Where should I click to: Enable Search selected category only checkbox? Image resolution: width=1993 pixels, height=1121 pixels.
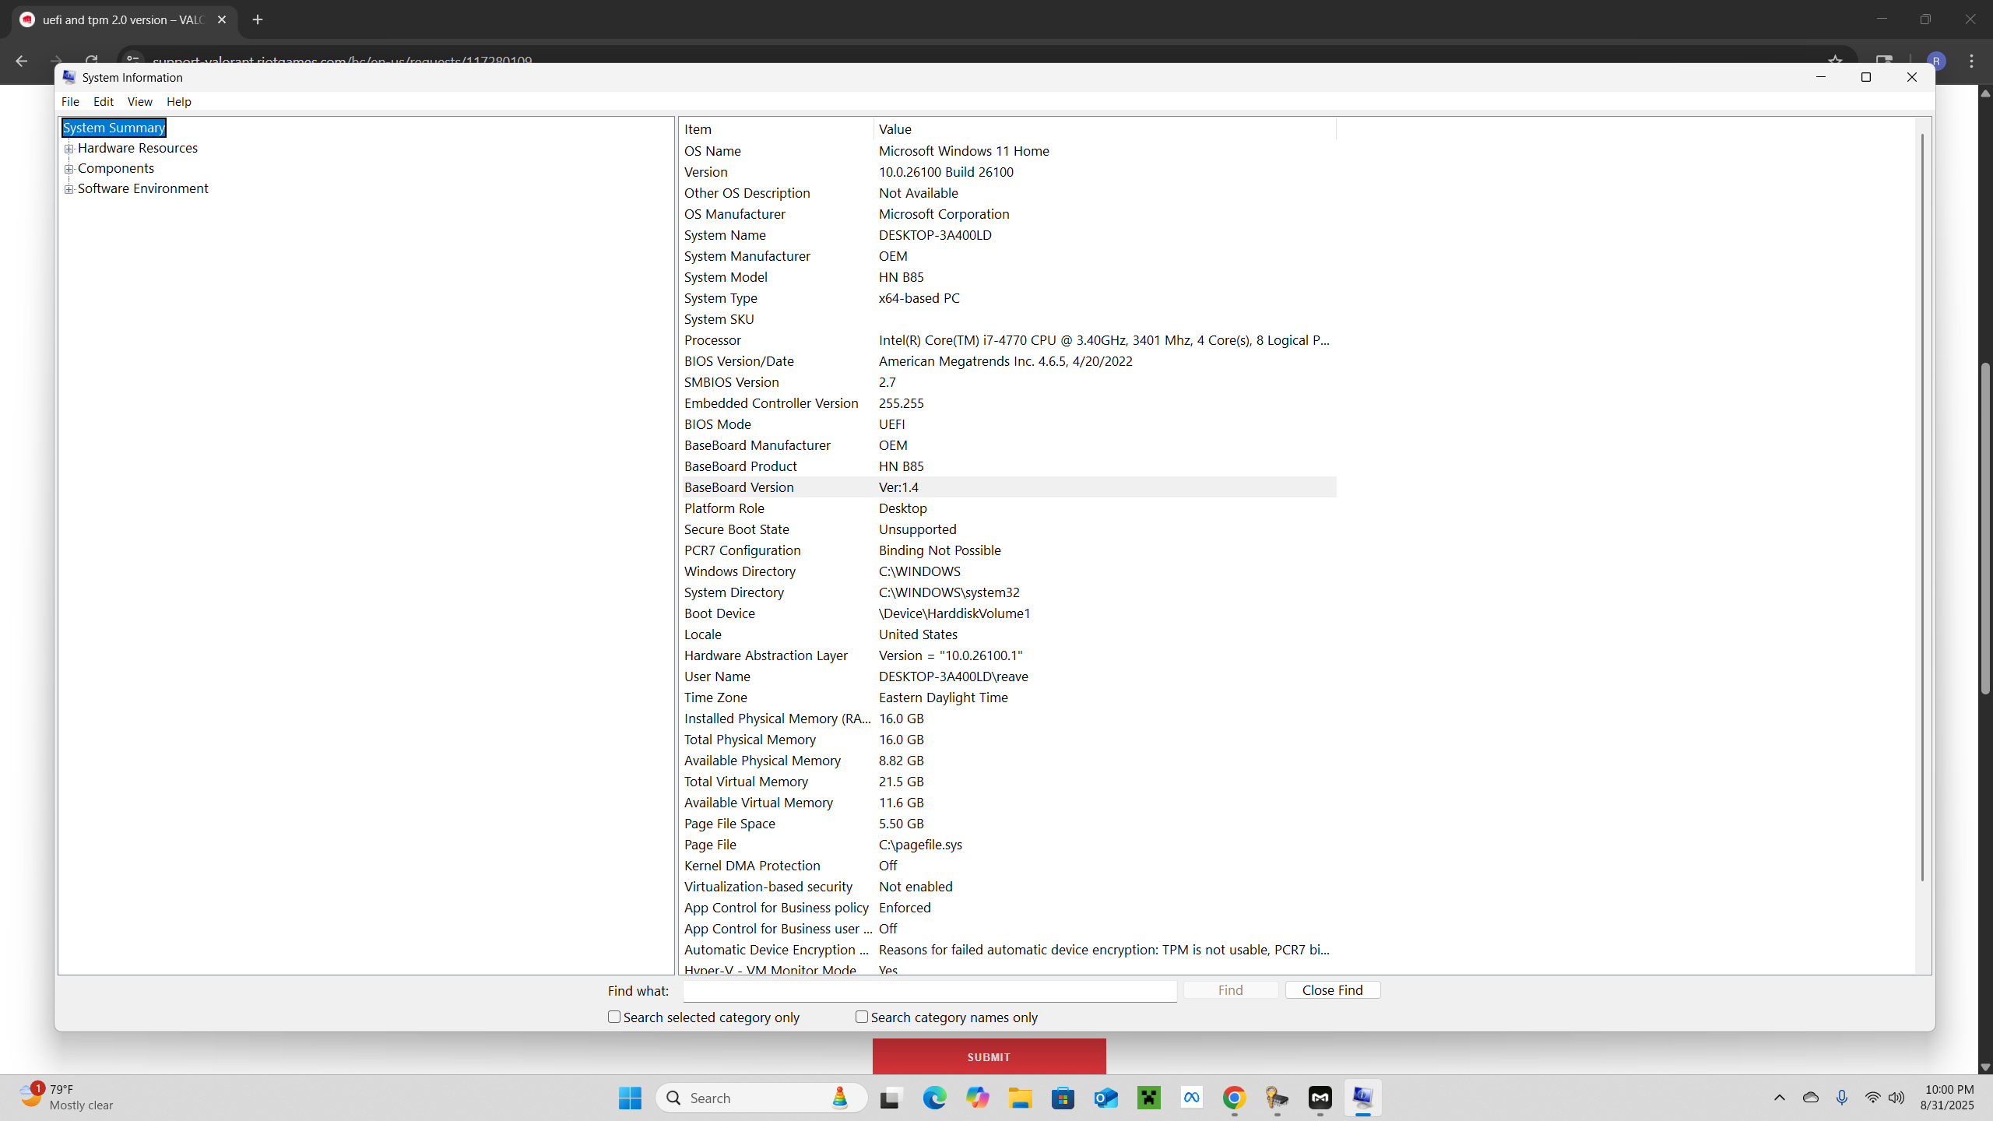coord(614,1017)
